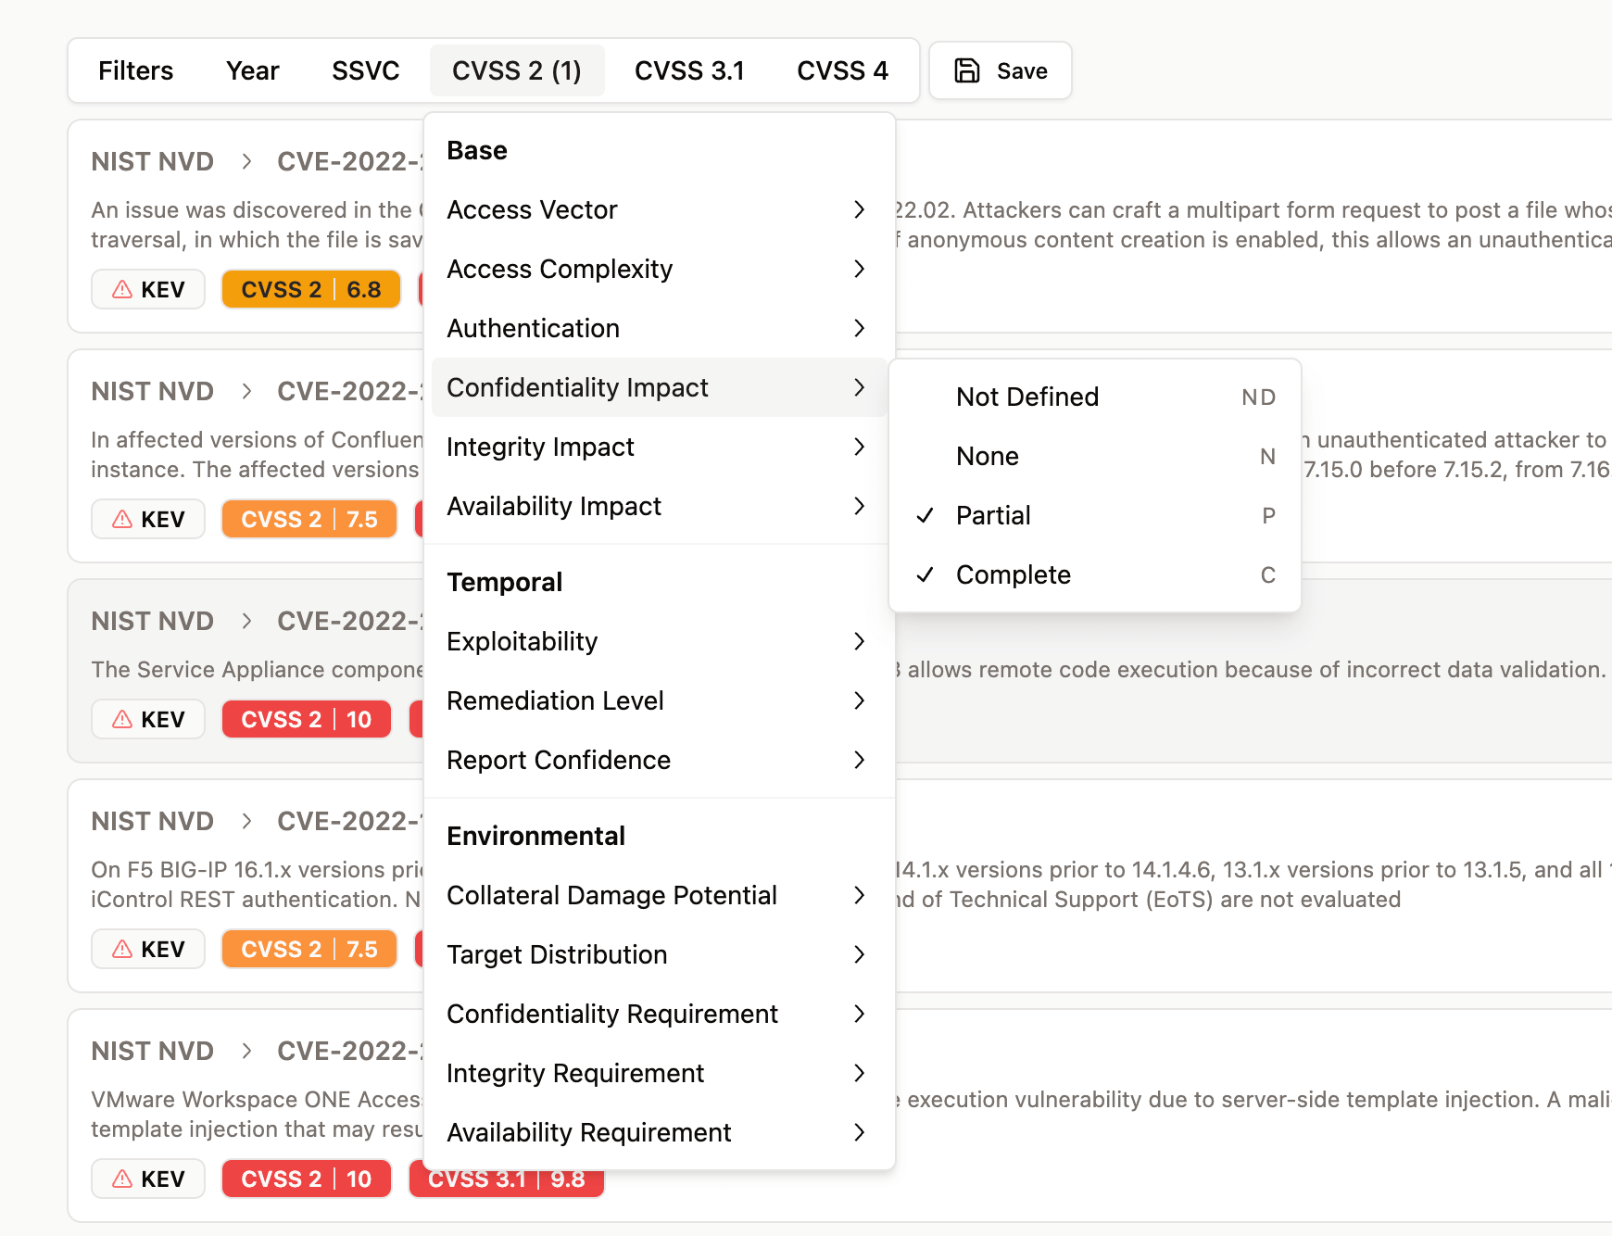The height and width of the screenshot is (1236, 1612).
Task: Expand the Access Vector submenu
Action: [x=658, y=210]
